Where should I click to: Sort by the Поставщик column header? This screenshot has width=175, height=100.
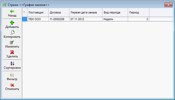(38, 12)
